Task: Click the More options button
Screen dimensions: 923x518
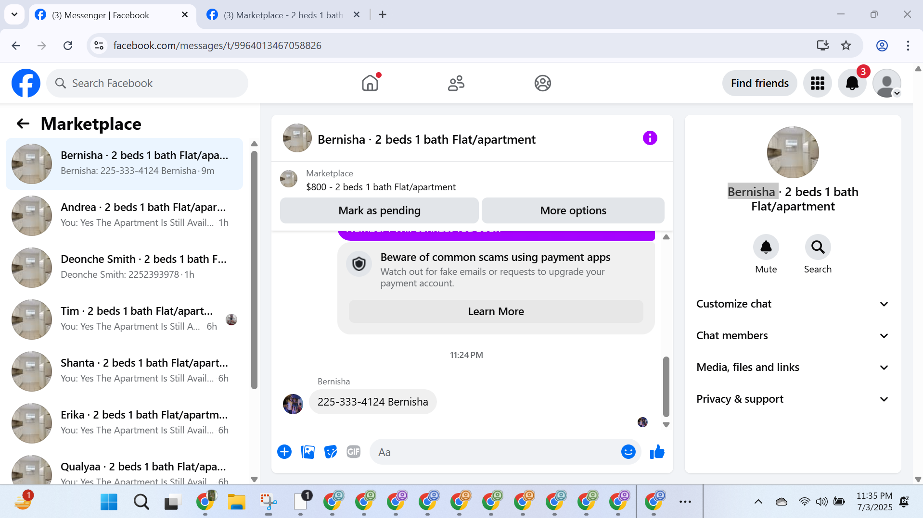Action: 573,210
